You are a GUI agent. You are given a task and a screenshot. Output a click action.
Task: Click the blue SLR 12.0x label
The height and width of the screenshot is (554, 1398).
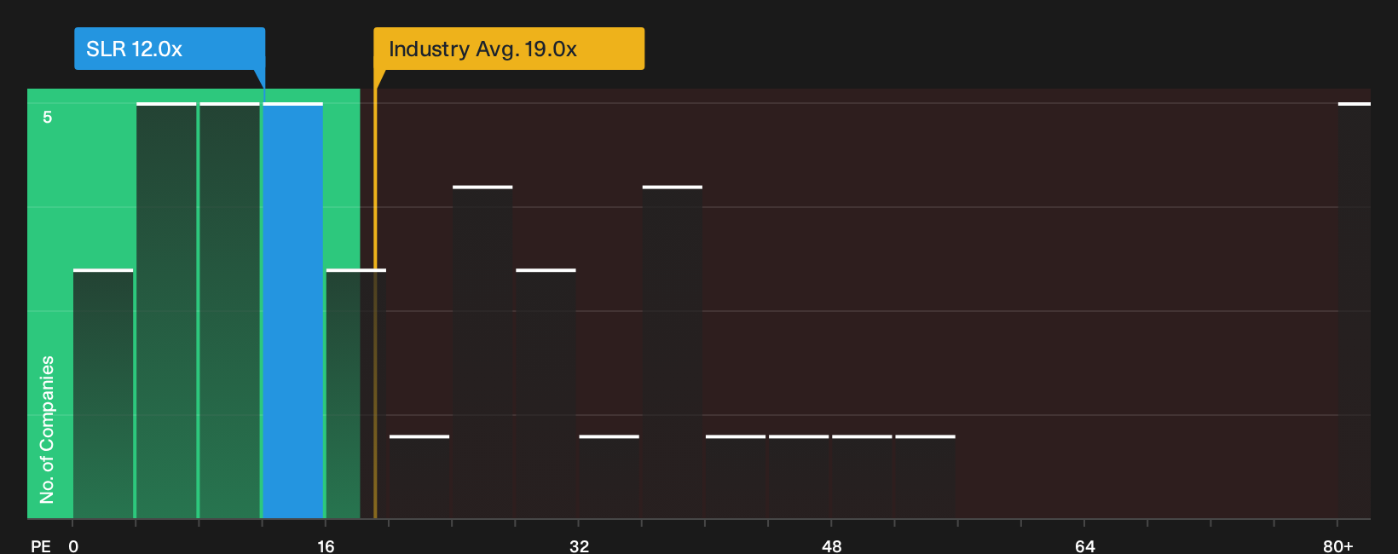pos(170,49)
